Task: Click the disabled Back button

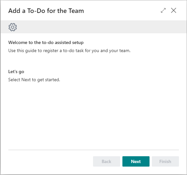Action: pos(107,161)
